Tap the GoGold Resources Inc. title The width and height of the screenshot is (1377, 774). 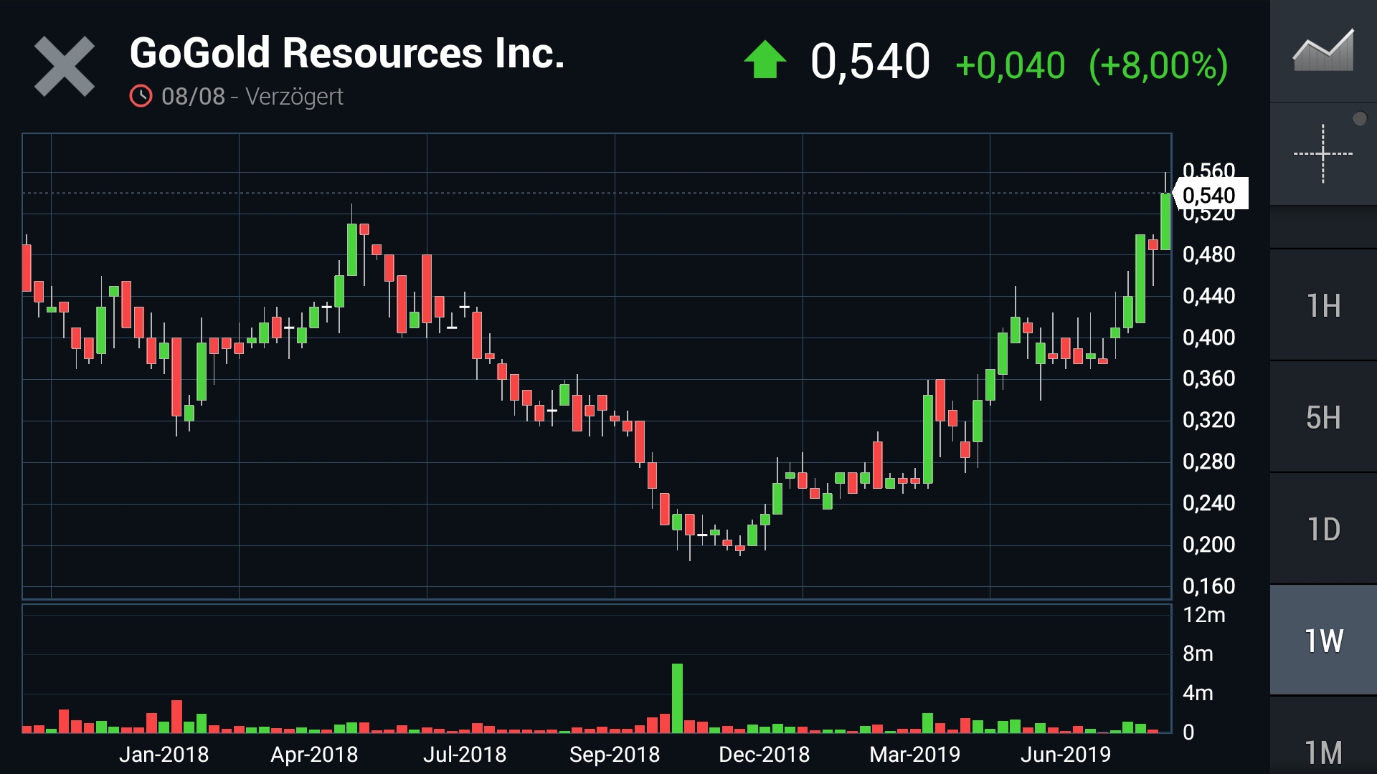347,53
